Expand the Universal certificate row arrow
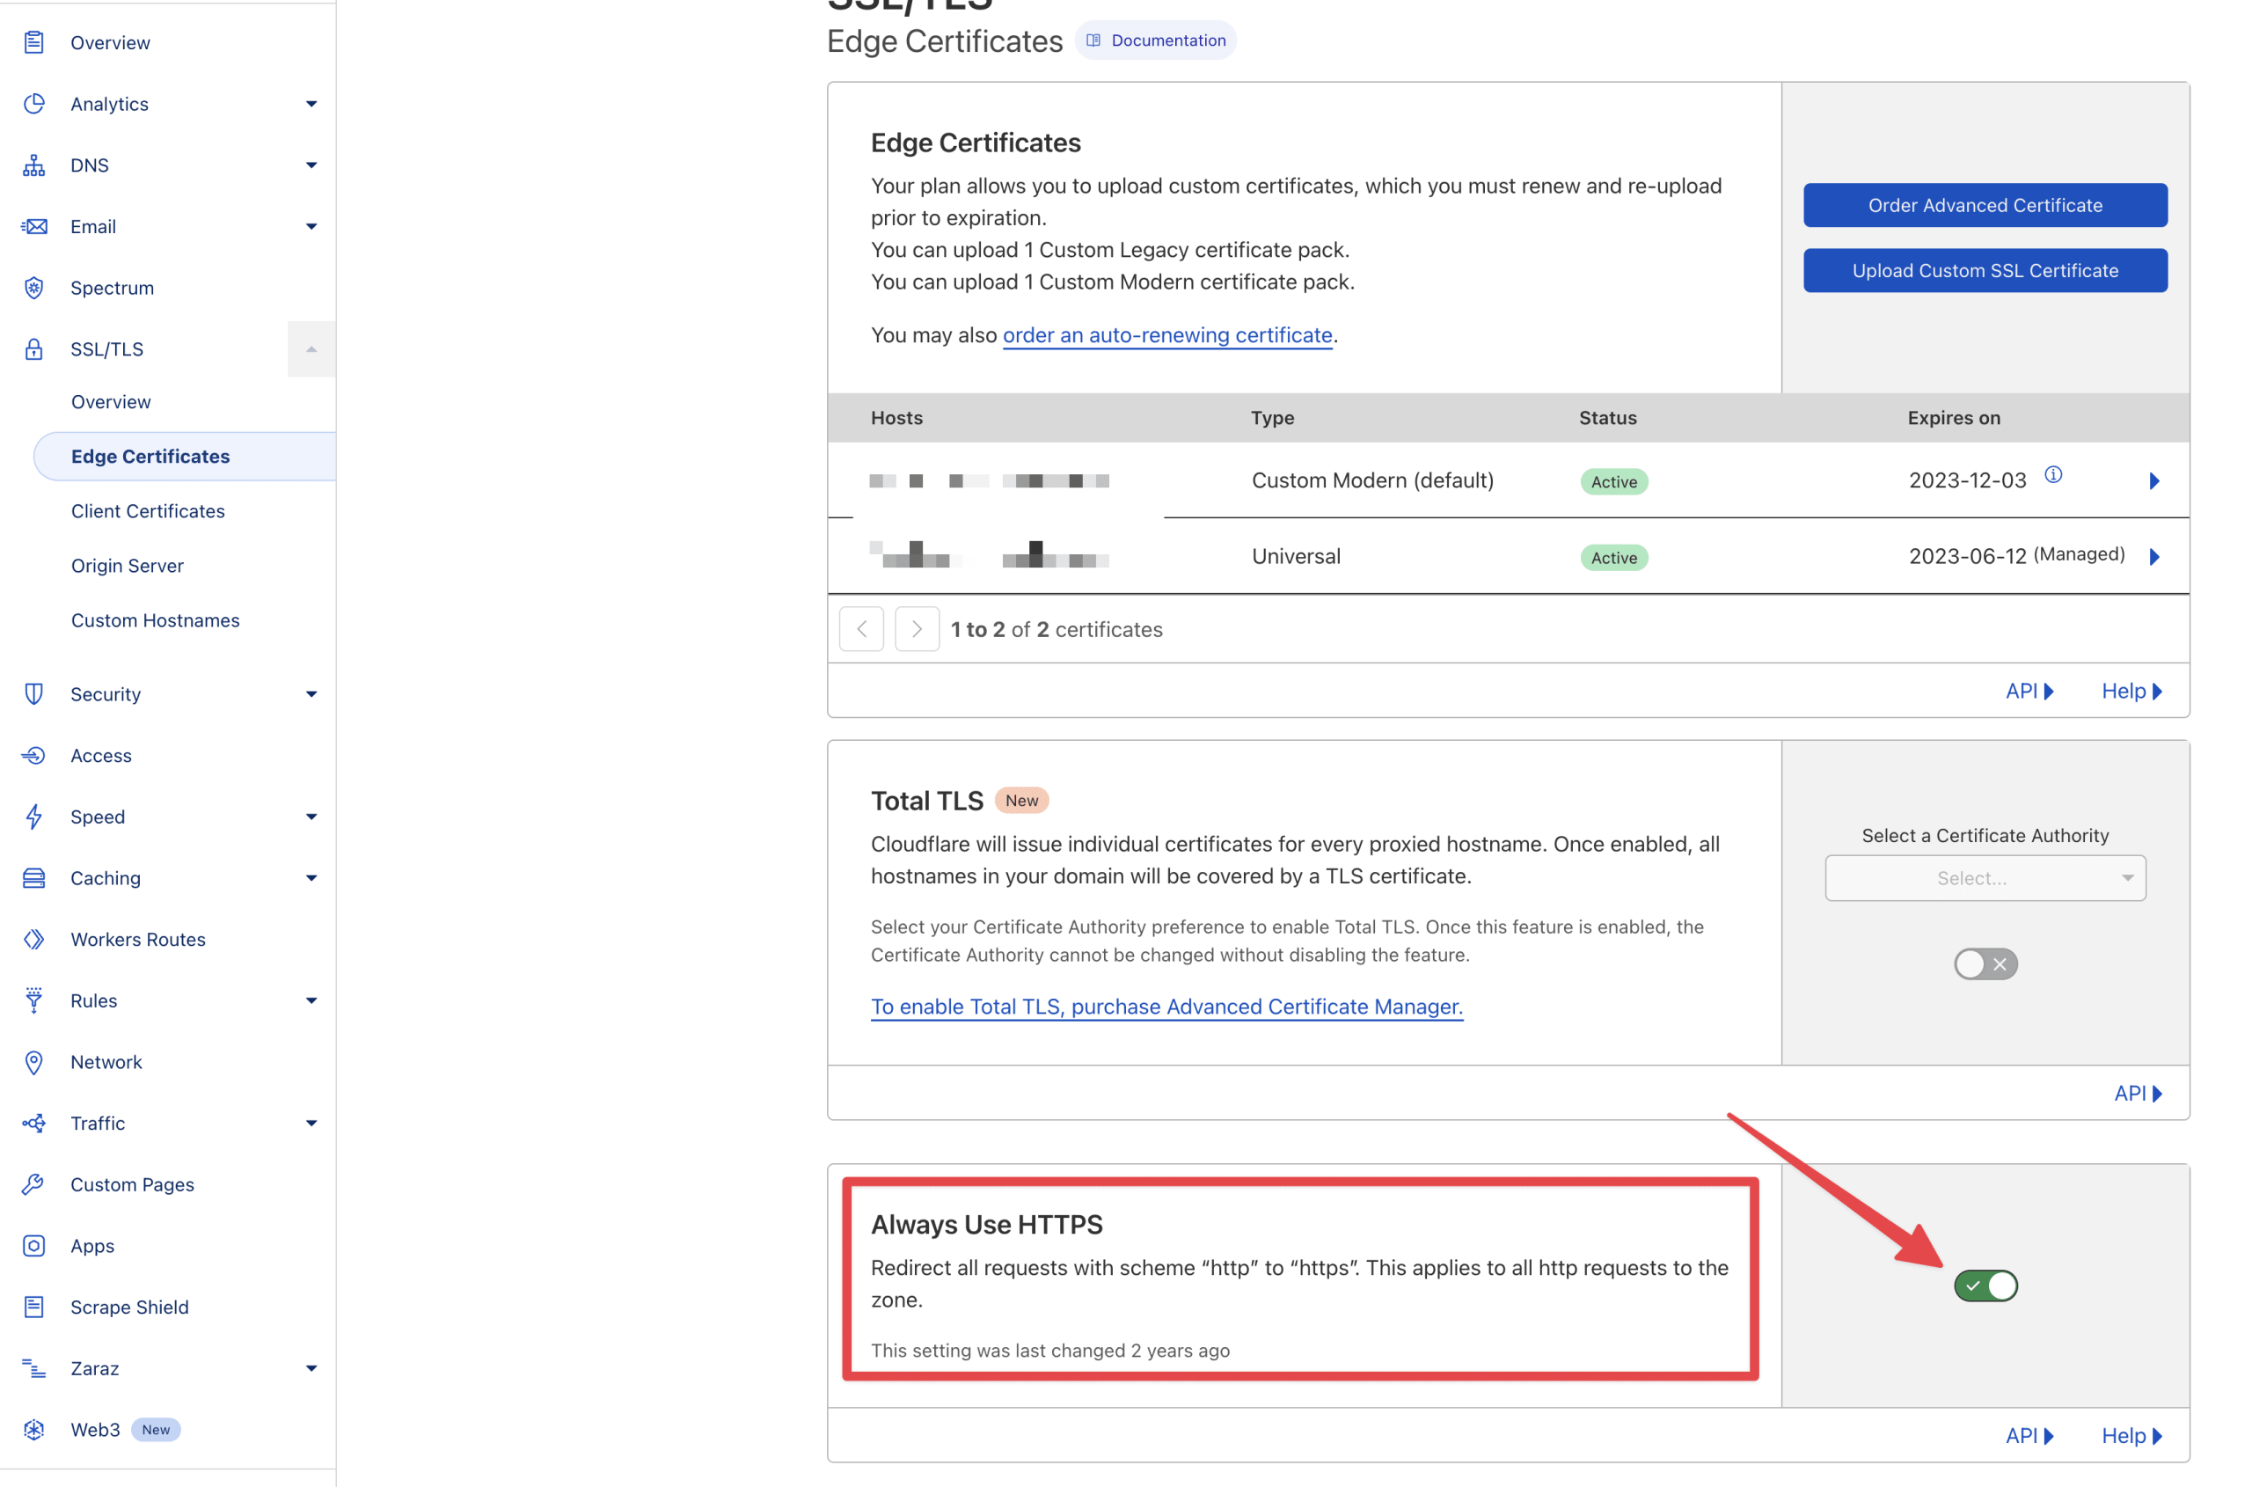 (2154, 557)
